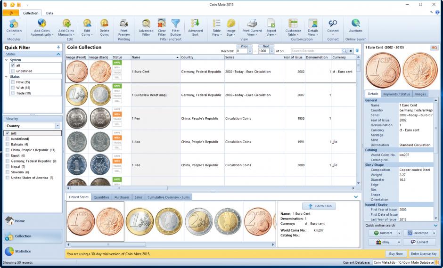
Task: Click the coin table horizontal scrollbar
Action: pos(119,188)
